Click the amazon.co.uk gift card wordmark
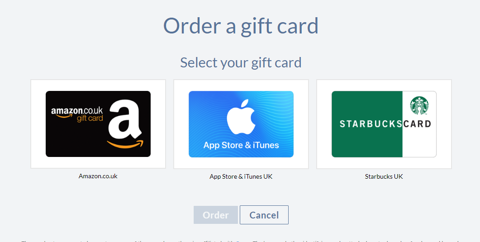This screenshot has width=480, height=242. pyautogui.click(x=77, y=114)
